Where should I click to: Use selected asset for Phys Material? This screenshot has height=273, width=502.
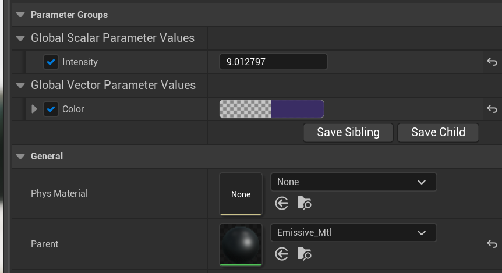pos(282,203)
